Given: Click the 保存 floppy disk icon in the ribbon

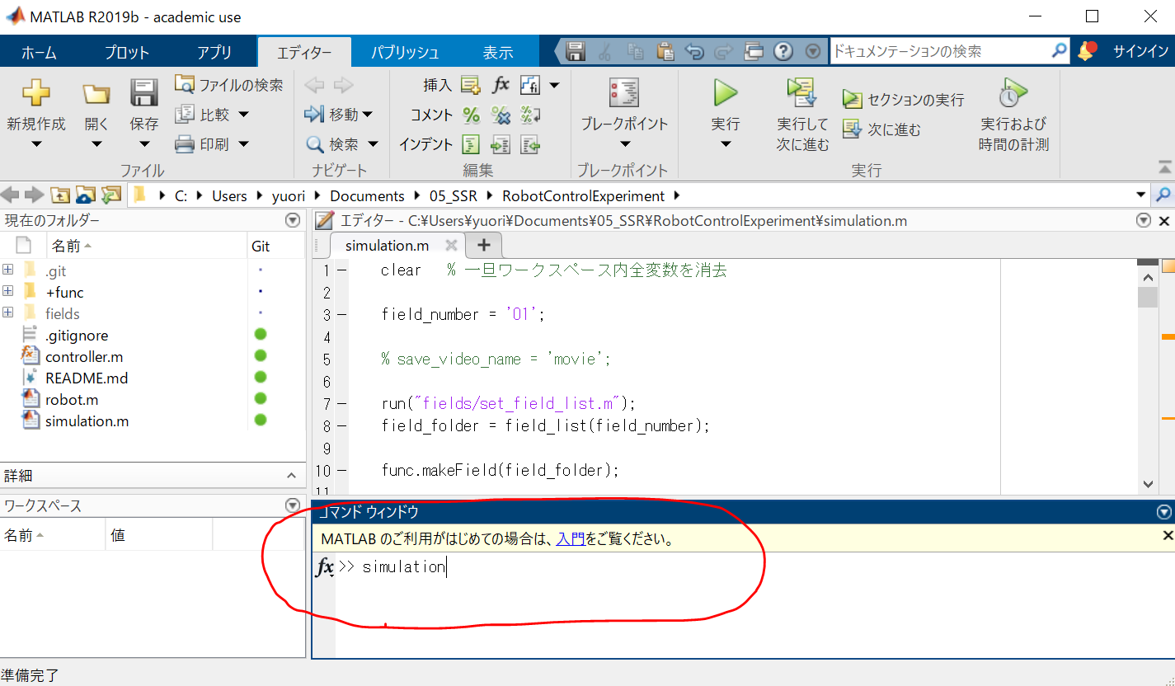Looking at the screenshot, I should point(144,92).
